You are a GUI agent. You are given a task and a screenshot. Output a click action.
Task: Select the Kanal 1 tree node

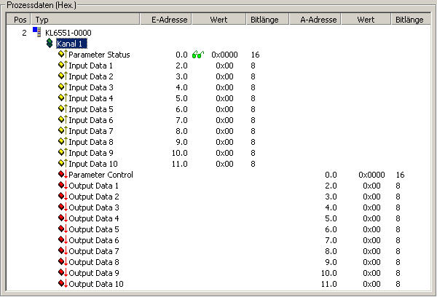coord(71,44)
